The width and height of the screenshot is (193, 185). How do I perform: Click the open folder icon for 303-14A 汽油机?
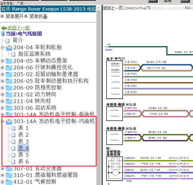(x=9, y=121)
